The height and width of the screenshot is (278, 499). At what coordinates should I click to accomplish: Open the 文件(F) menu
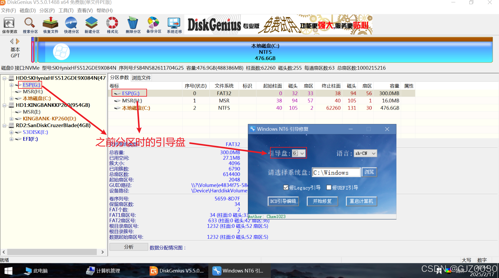8,11
